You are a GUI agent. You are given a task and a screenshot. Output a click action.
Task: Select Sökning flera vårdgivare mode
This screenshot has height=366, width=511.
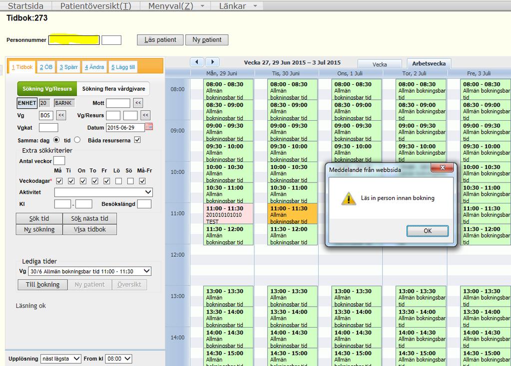pyautogui.click(x=113, y=88)
